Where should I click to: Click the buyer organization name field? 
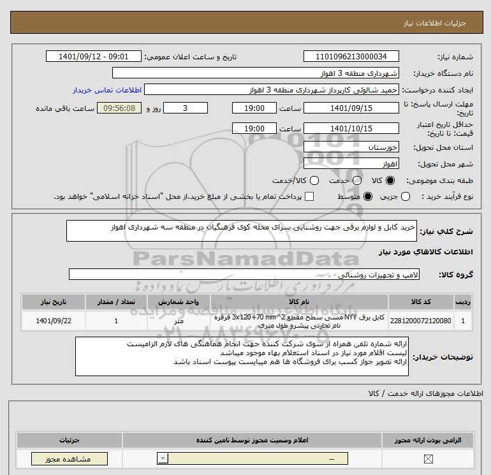[x=256, y=73]
